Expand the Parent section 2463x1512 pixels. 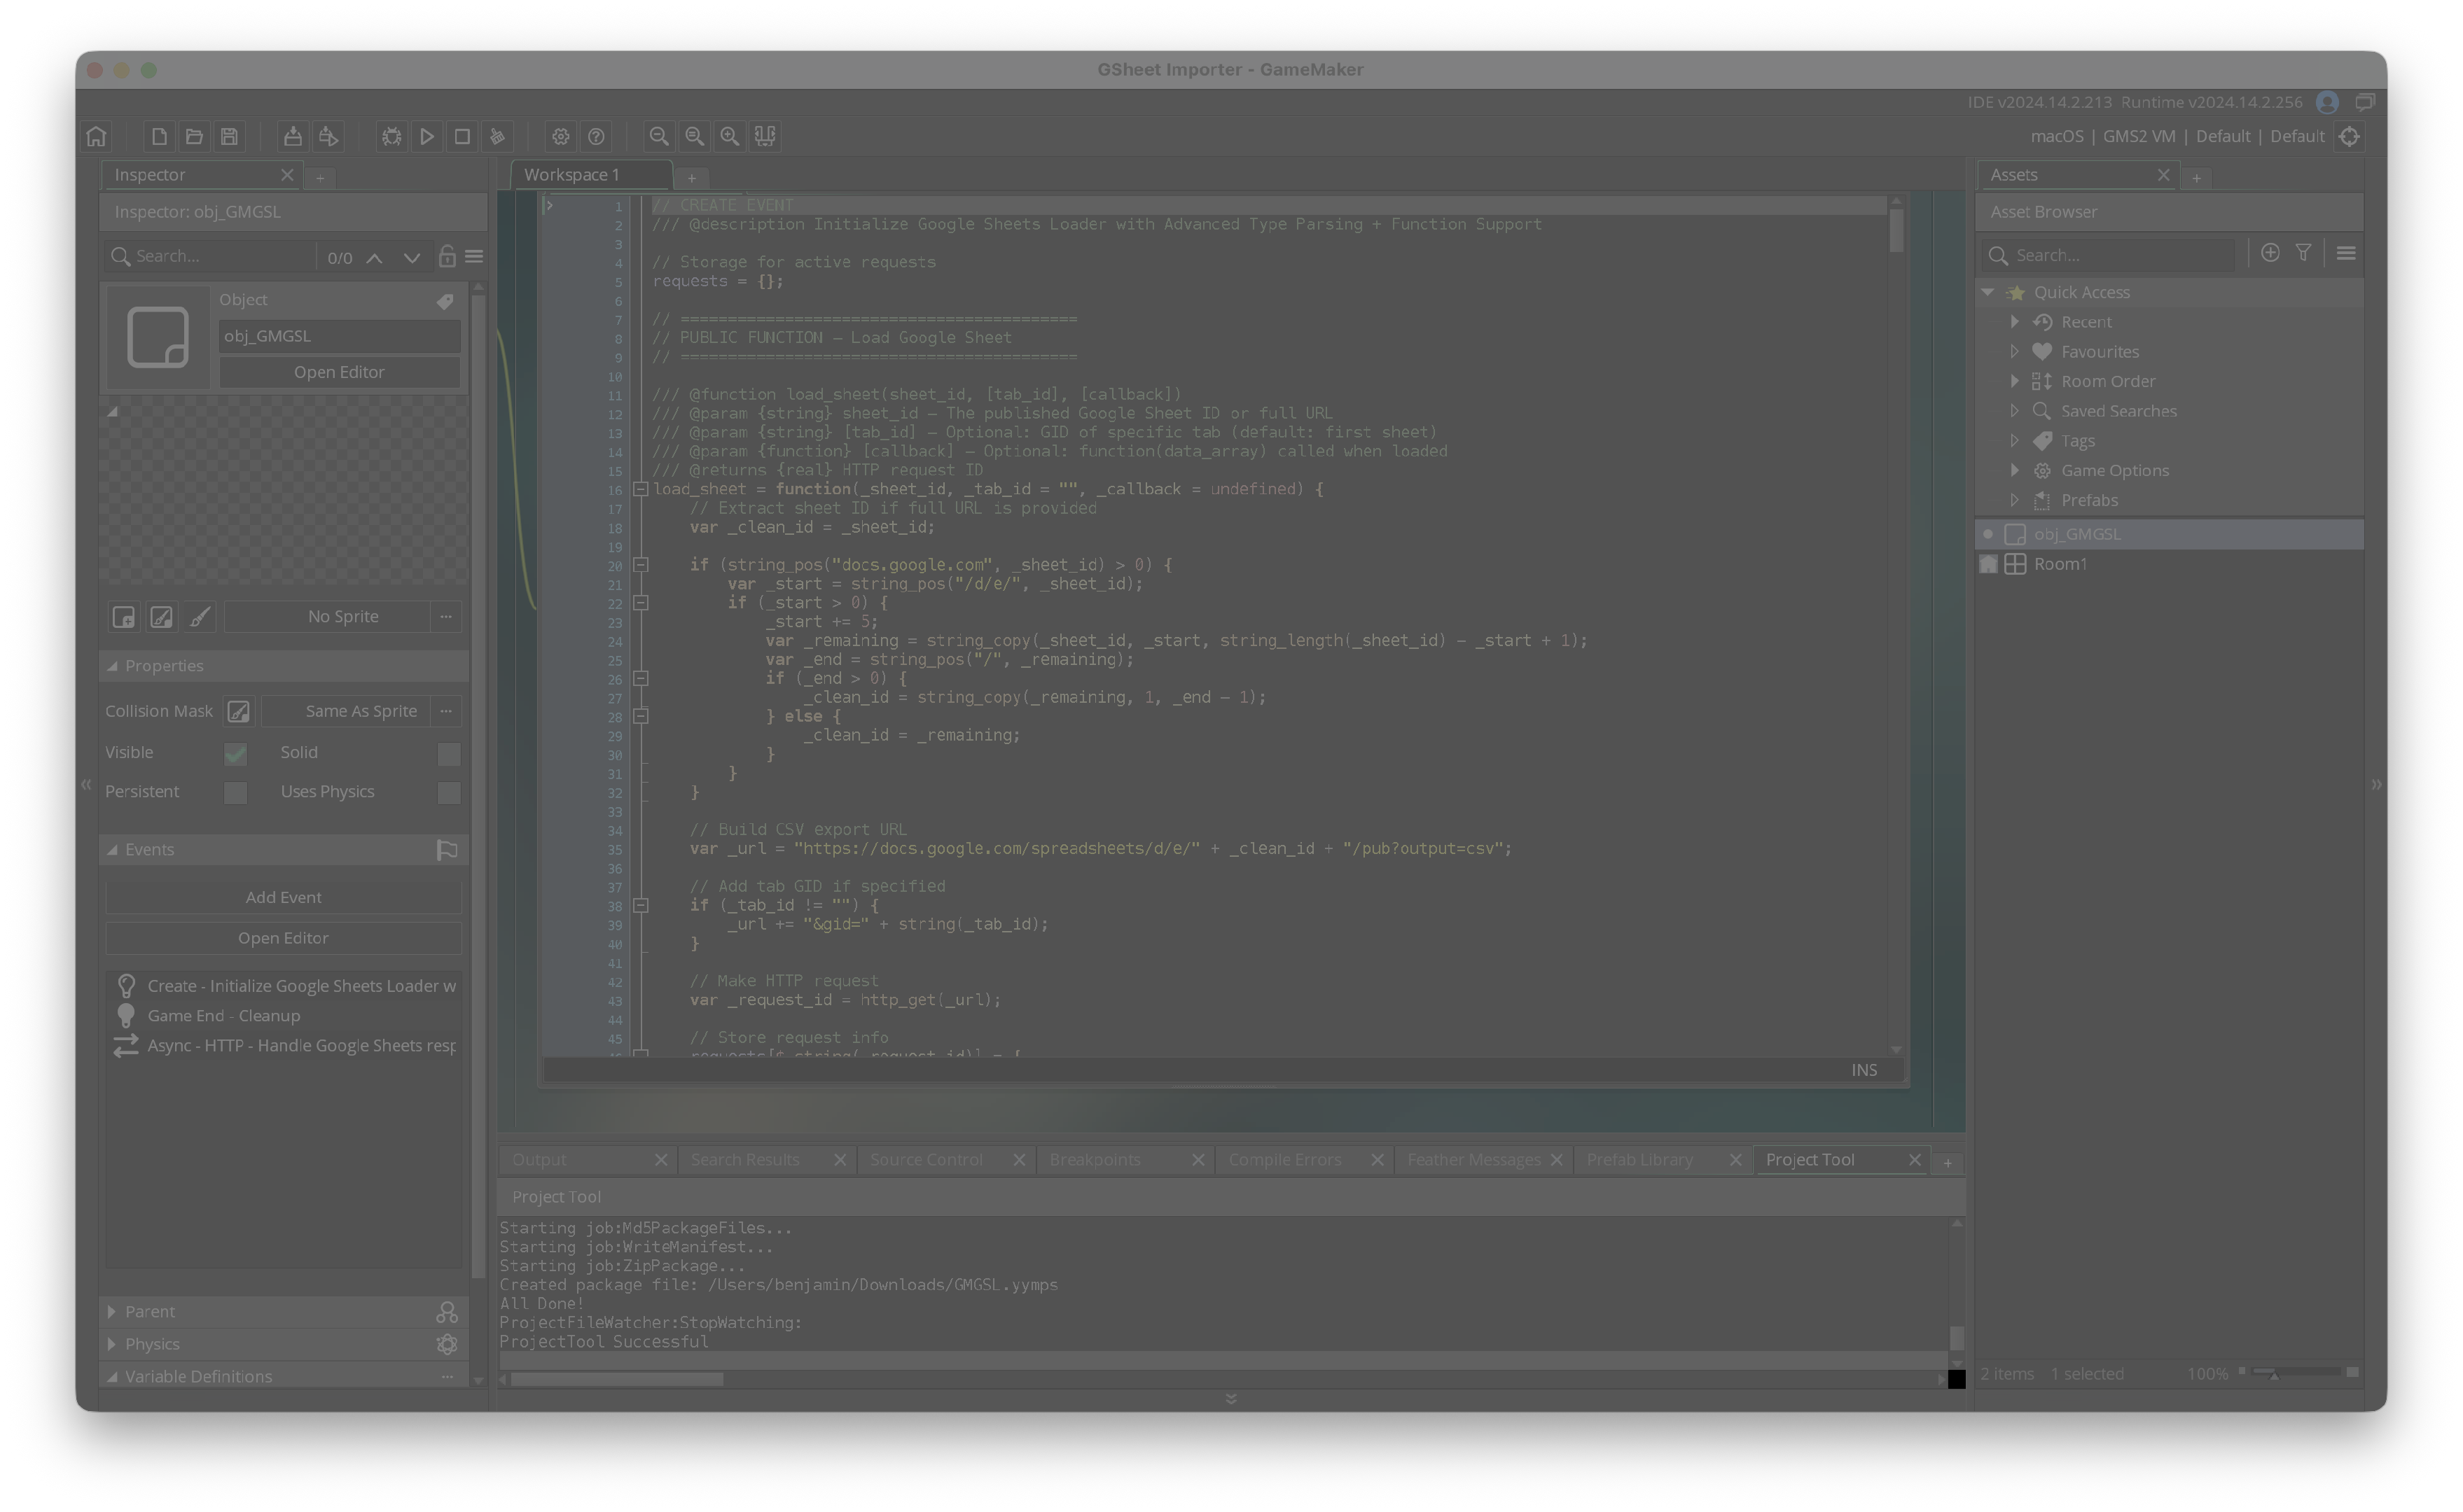112,1311
